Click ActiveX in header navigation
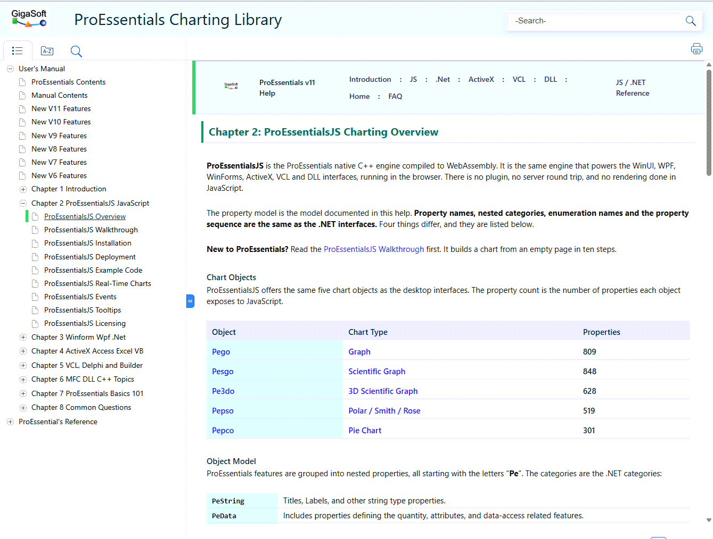The width and height of the screenshot is (713, 539). tap(481, 79)
